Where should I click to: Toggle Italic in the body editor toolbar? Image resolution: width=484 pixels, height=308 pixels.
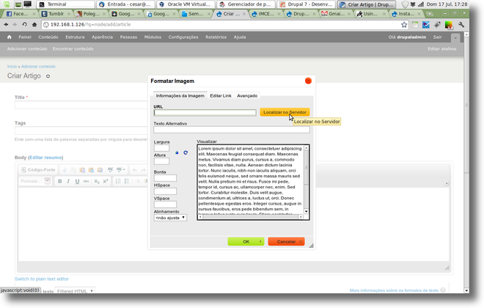coord(69,181)
